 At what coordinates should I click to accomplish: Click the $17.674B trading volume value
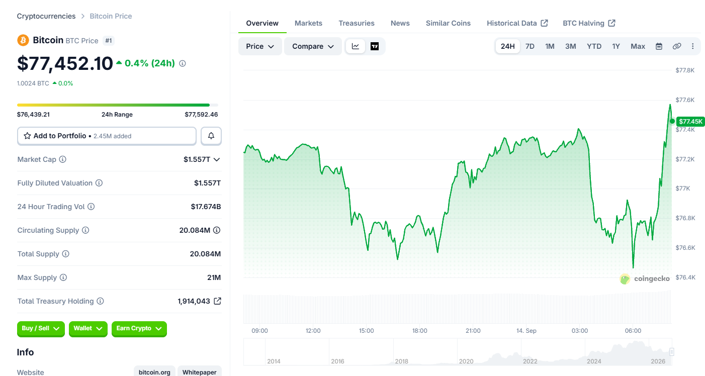(206, 207)
